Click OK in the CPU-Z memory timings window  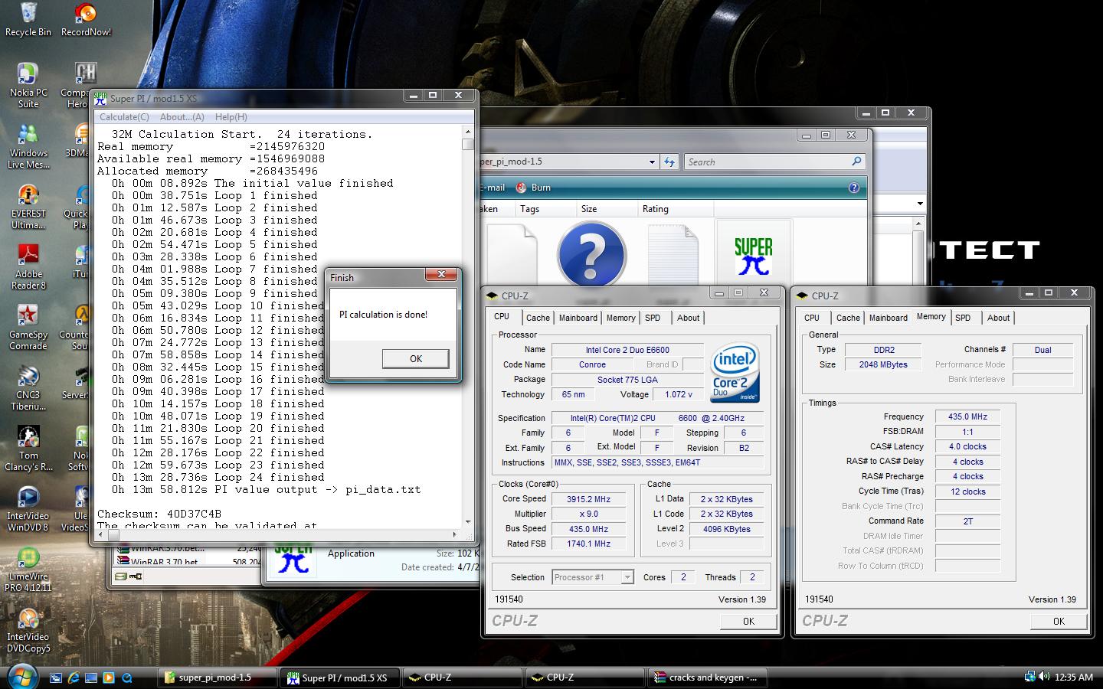(x=1059, y=622)
